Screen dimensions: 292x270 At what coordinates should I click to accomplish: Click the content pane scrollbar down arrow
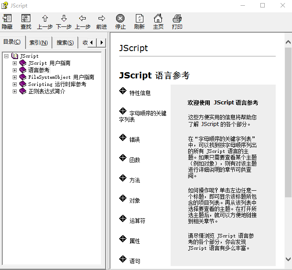click(x=288, y=259)
